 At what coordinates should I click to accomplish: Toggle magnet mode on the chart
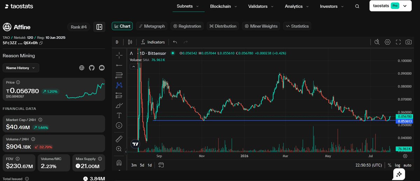(x=119, y=162)
